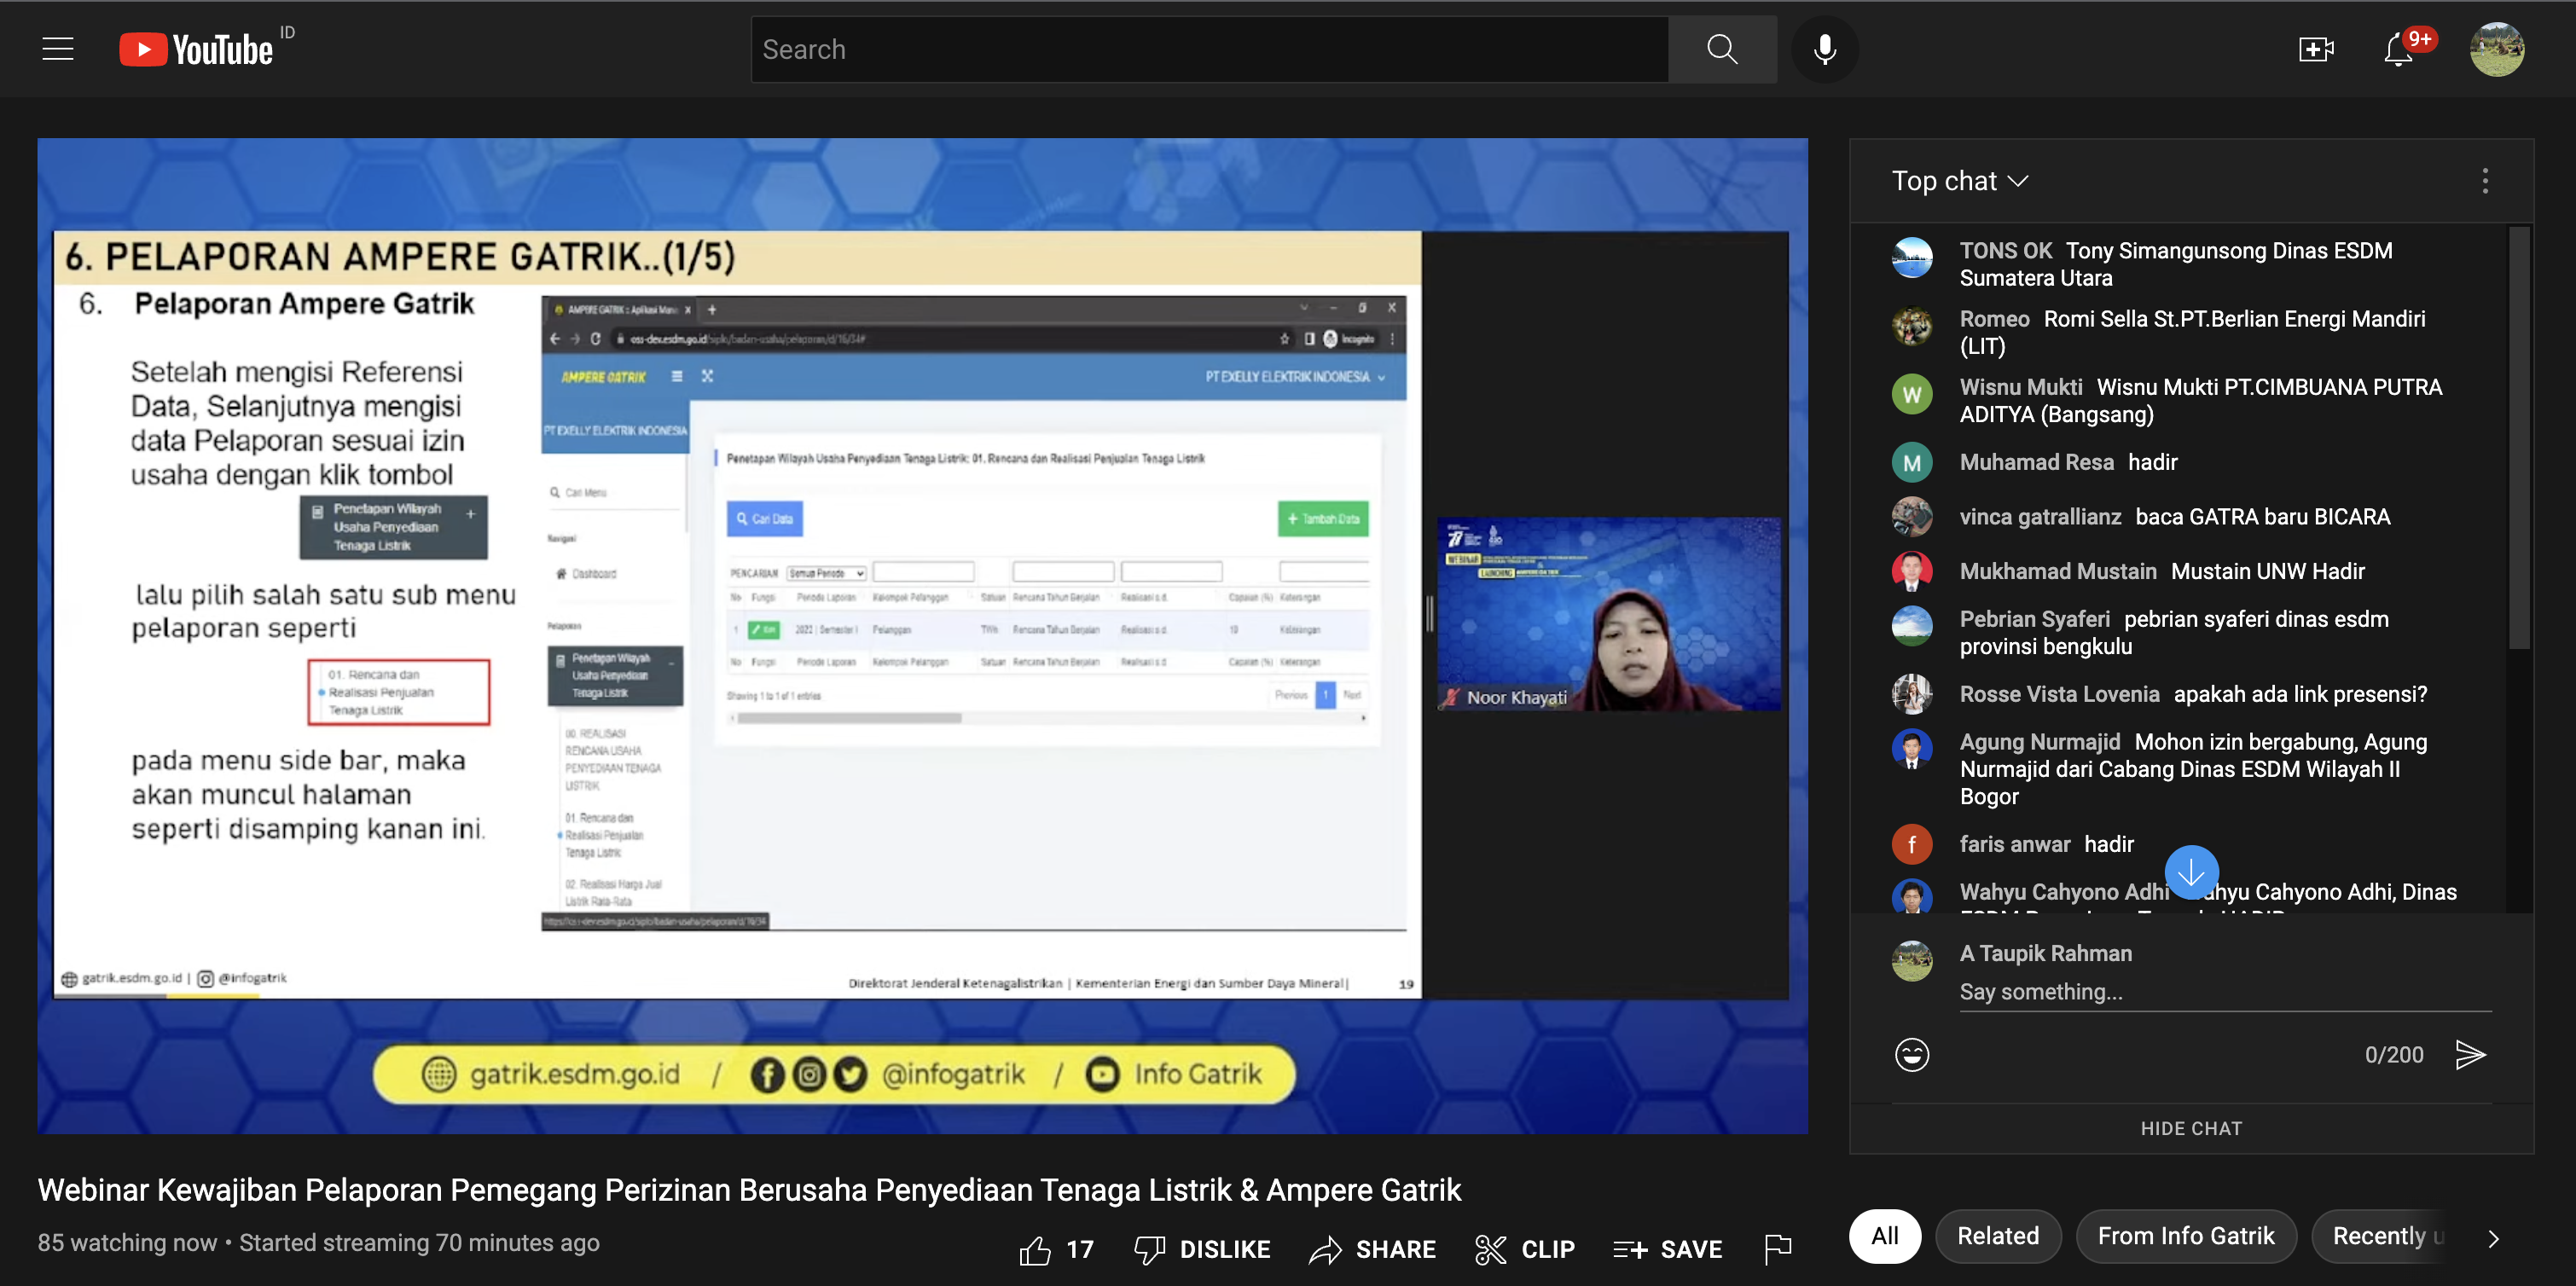Click Mukhamad Mustain's avatar

[x=1911, y=571]
